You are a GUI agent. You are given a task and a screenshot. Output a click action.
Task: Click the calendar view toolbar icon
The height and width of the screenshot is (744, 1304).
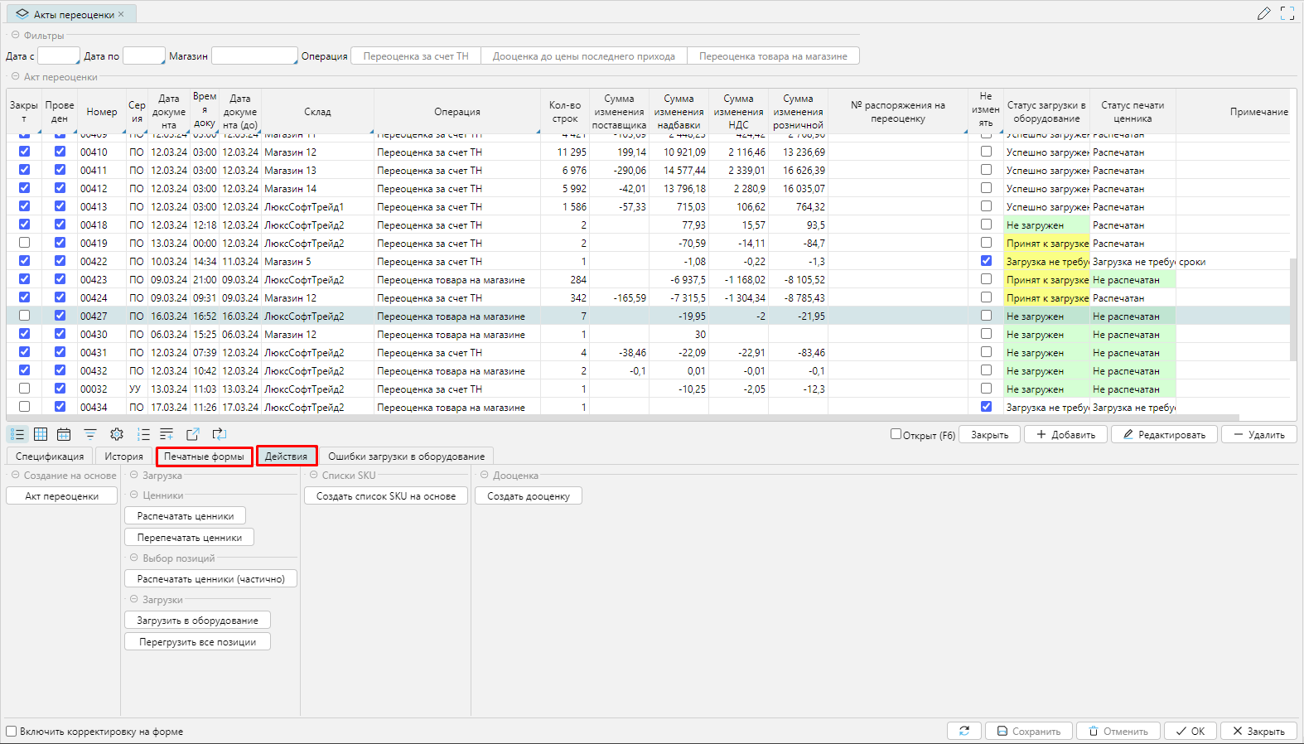tap(64, 434)
